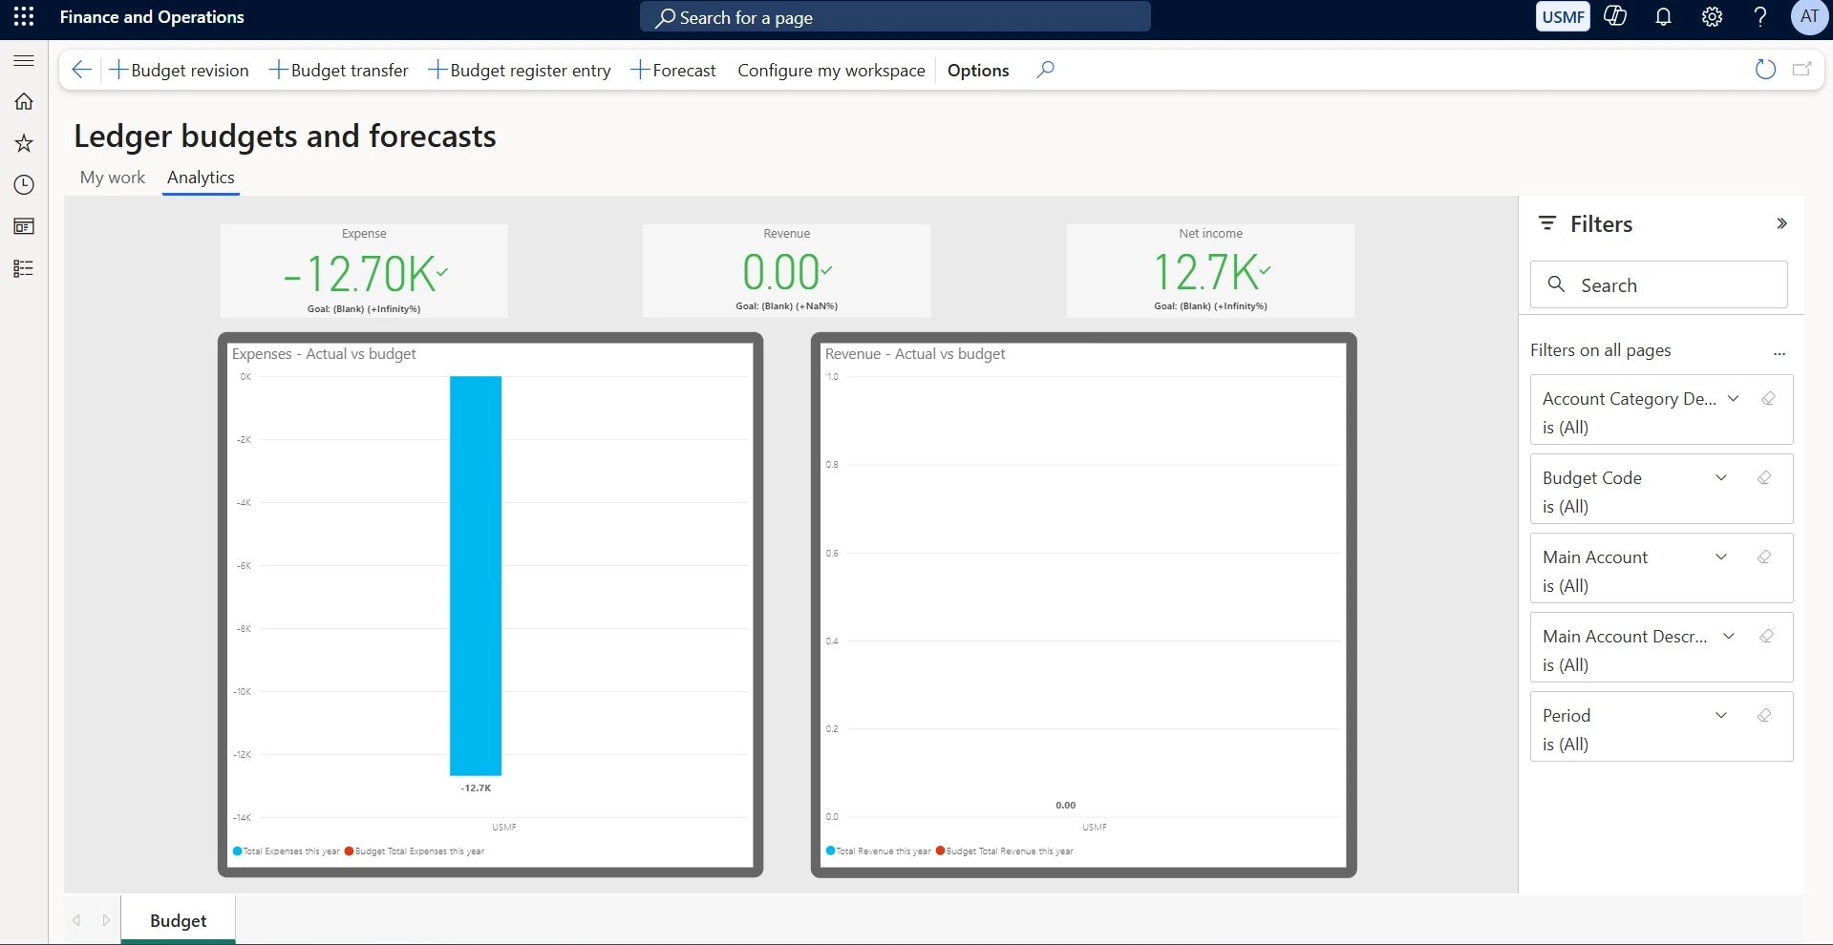Clear the Budget Code filter eraser

click(x=1764, y=478)
